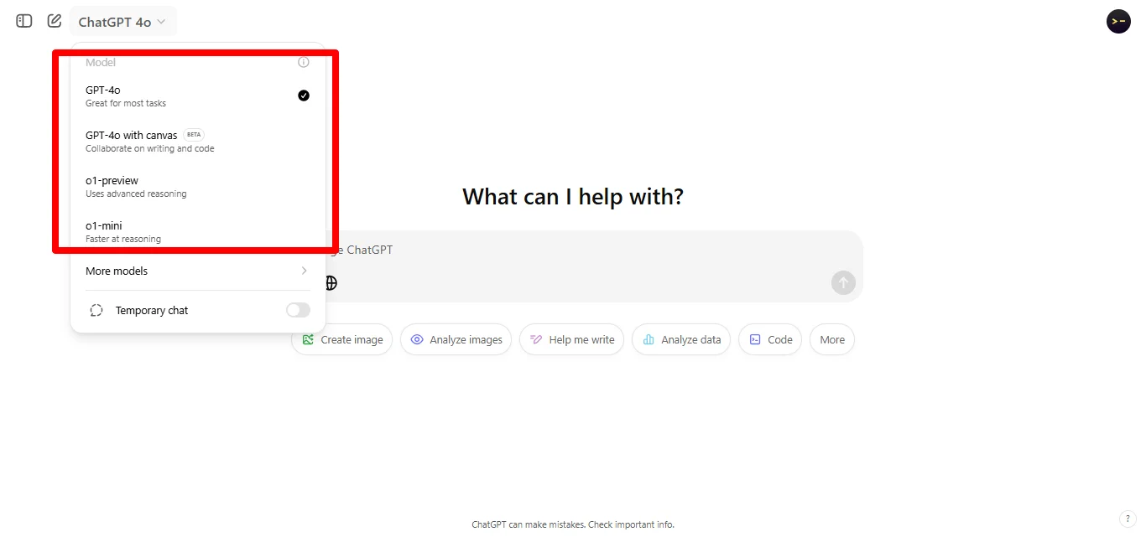
Task: Switch to the o1-preview model
Action: click(197, 187)
